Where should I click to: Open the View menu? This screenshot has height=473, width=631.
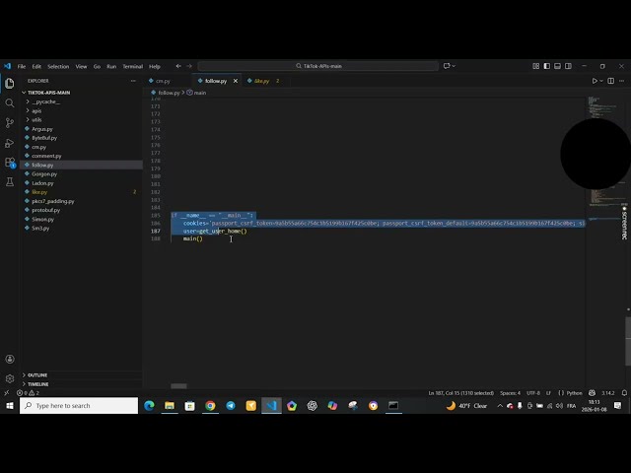pos(81,66)
